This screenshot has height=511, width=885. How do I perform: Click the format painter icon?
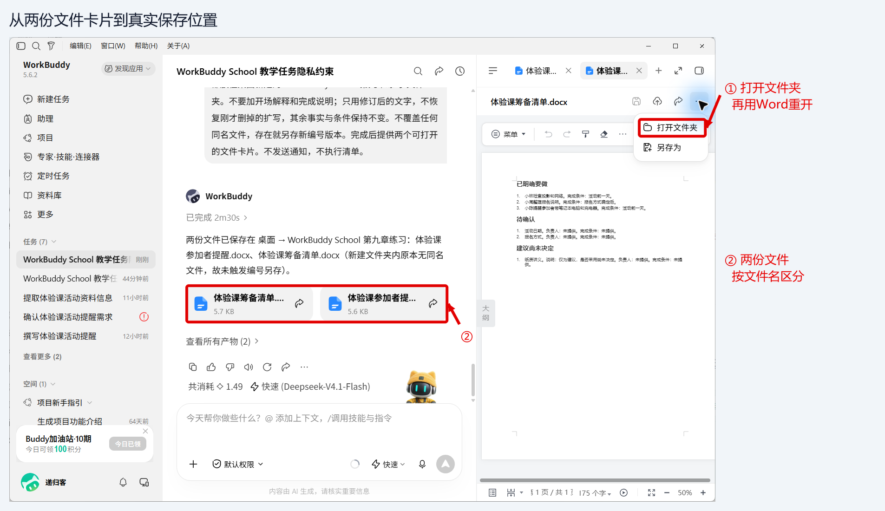coord(585,134)
